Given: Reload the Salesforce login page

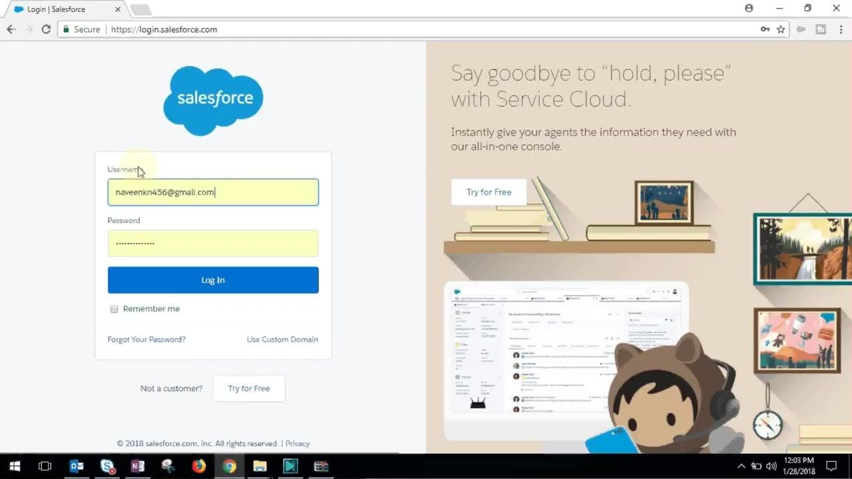Looking at the screenshot, I should (x=46, y=29).
